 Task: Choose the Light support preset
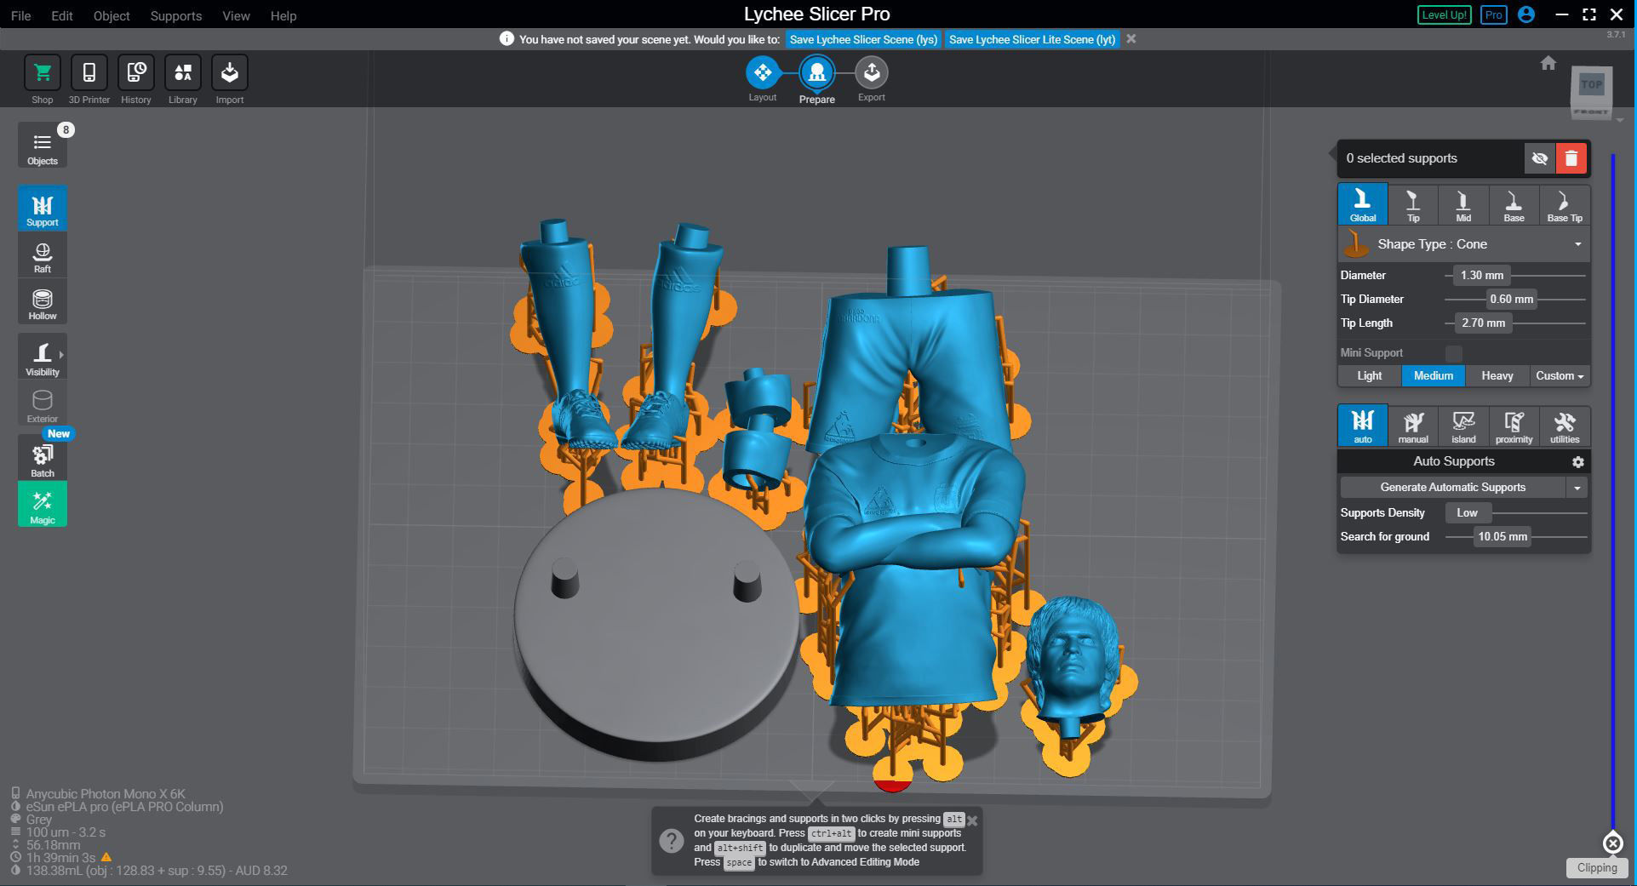click(x=1370, y=376)
